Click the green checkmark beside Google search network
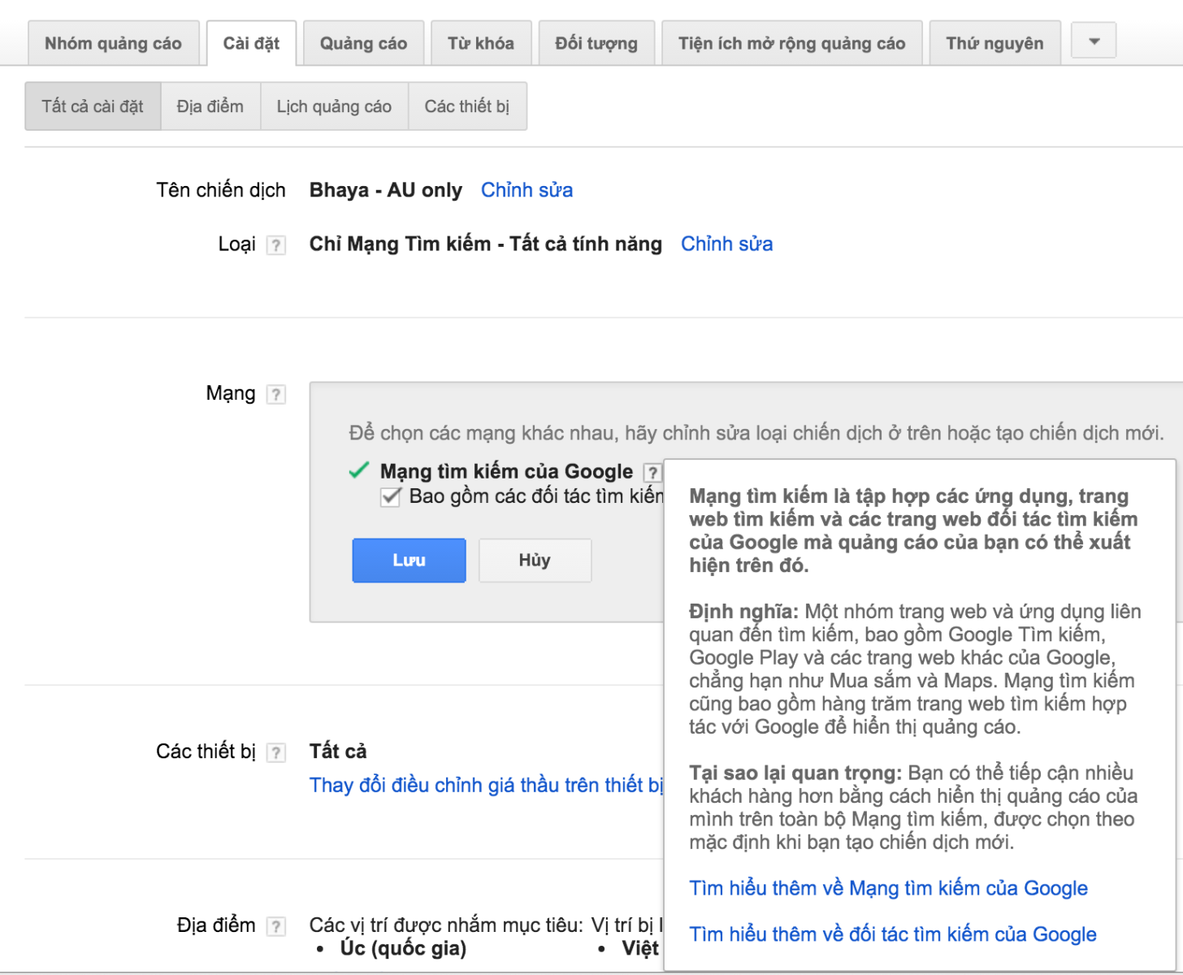This screenshot has height=975, width=1183. coord(361,470)
